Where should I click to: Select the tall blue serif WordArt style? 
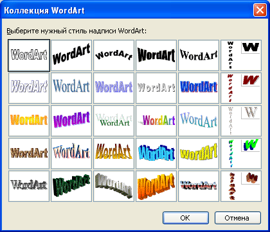click(x=71, y=88)
